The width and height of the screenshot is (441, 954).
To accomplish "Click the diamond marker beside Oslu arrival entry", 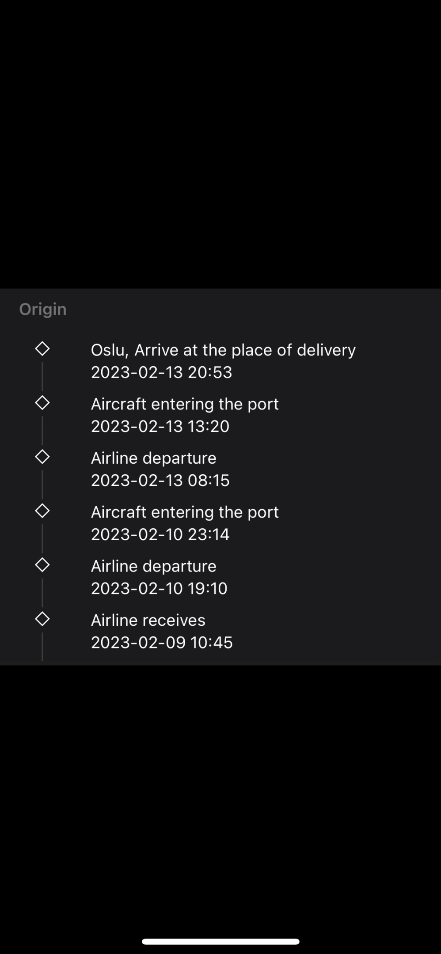I will [42, 349].
